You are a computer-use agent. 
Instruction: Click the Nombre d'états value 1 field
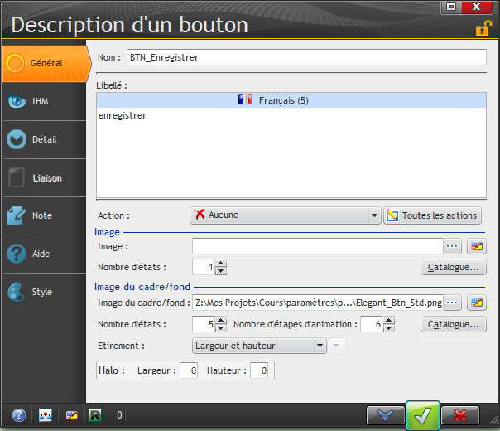coord(204,267)
